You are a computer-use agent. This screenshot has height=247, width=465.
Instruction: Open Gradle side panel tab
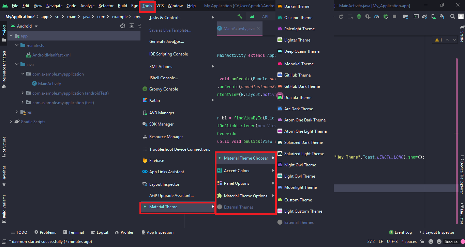[x=462, y=34]
